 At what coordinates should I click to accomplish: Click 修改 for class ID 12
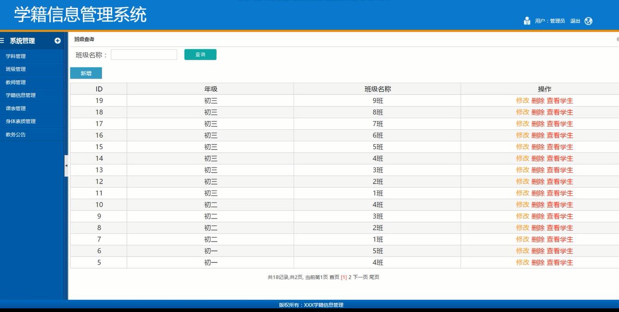[523, 181]
